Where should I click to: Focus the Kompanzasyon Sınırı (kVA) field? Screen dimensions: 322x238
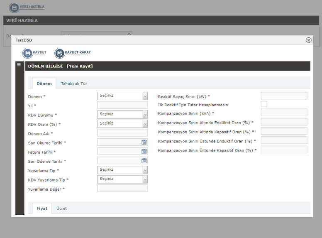[x=284, y=113]
